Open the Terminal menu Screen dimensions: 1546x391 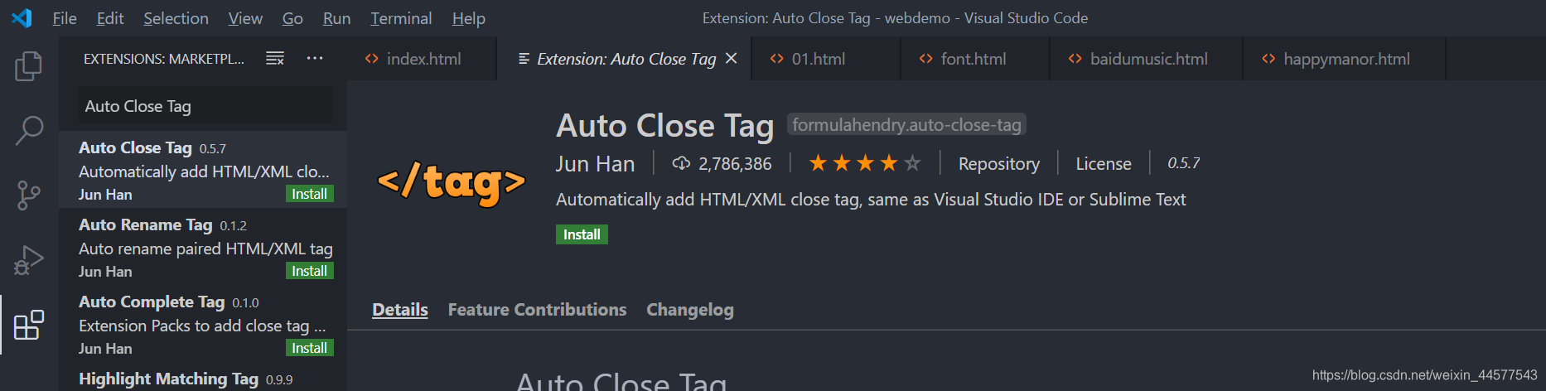401,18
